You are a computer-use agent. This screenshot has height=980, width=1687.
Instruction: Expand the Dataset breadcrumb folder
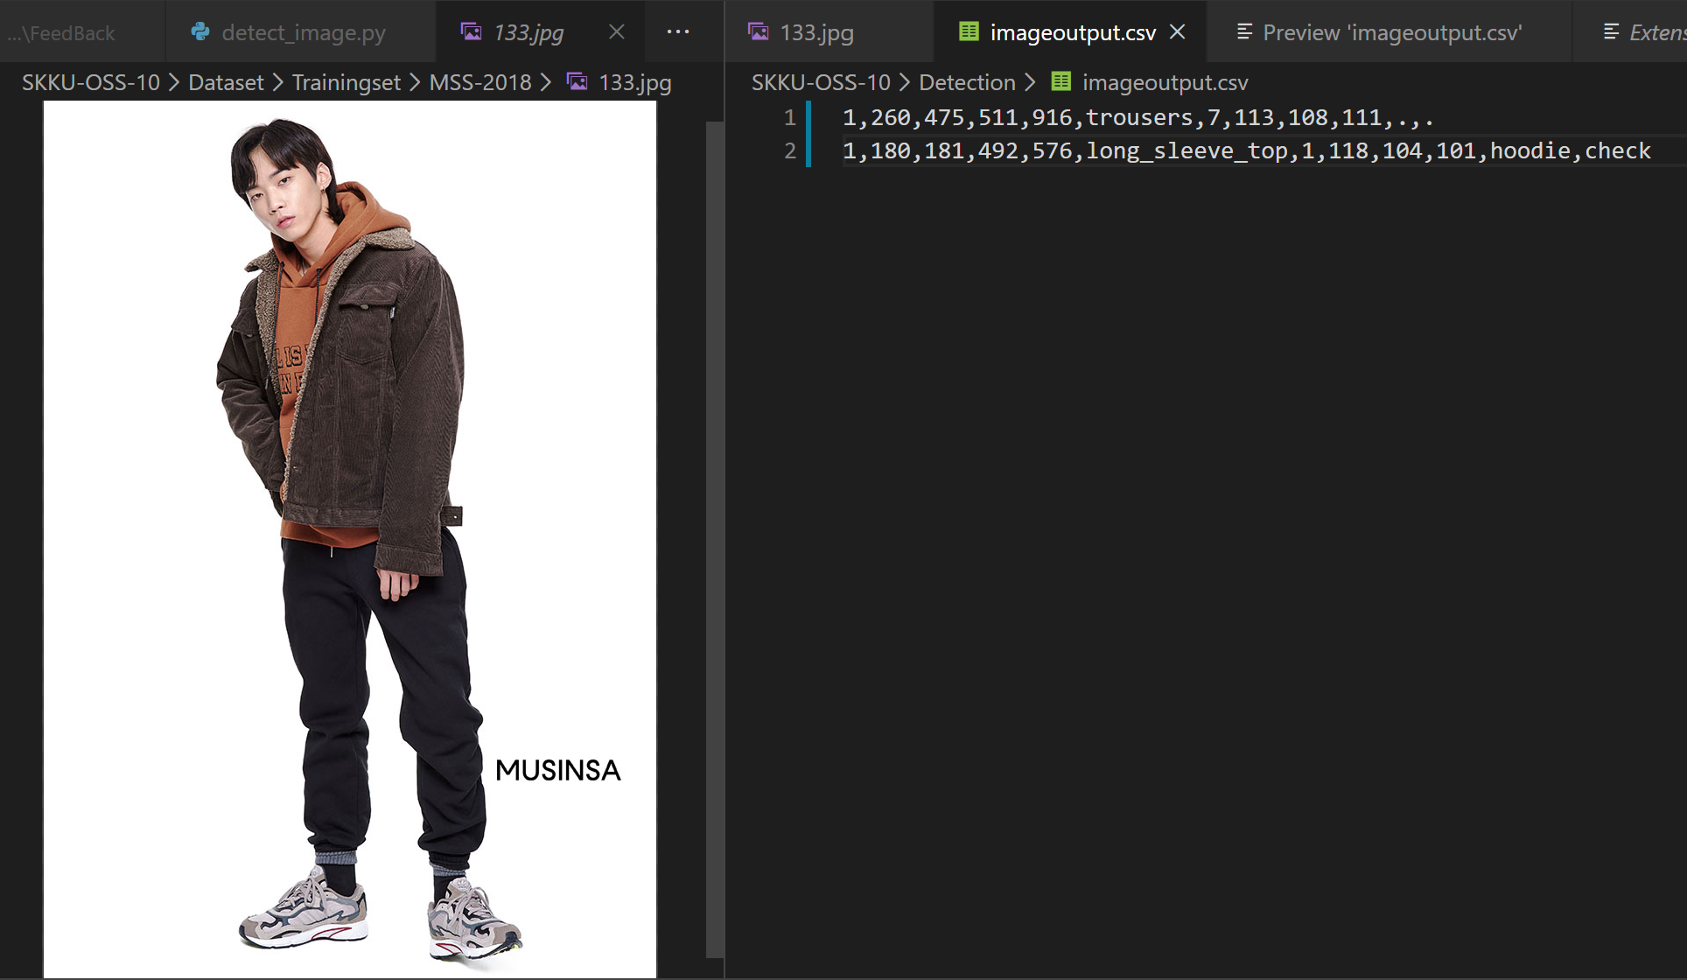click(226, 82)
